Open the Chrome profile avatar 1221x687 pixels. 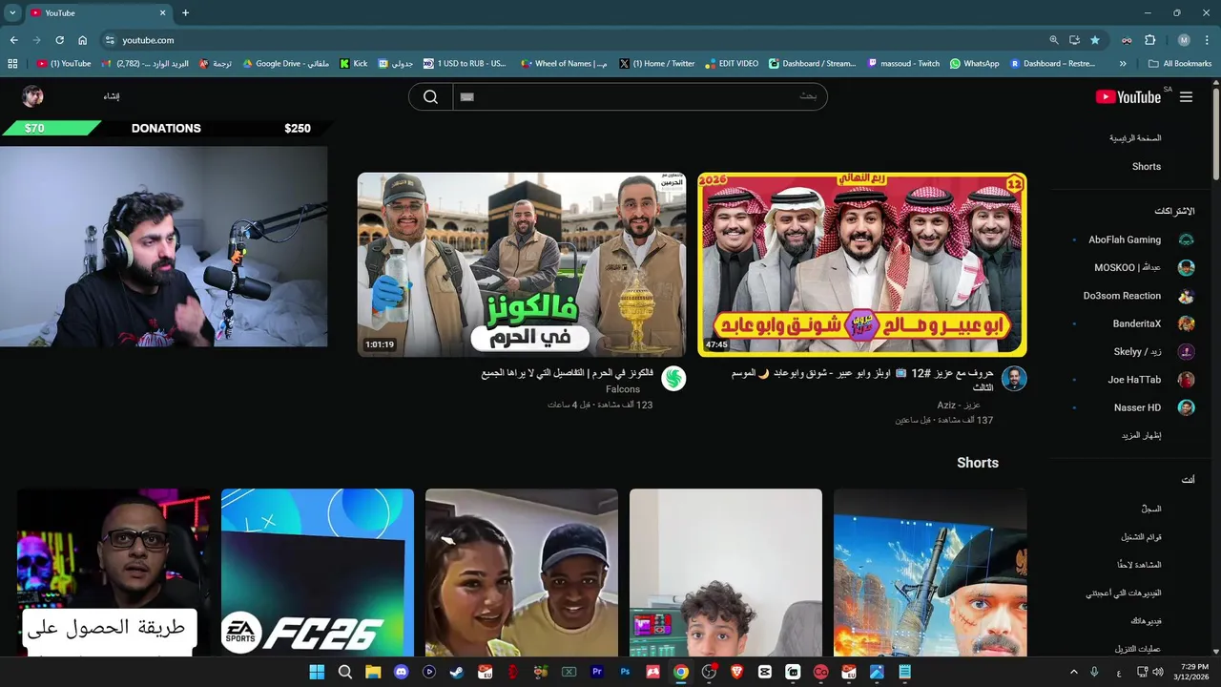tap(1184, 40)
